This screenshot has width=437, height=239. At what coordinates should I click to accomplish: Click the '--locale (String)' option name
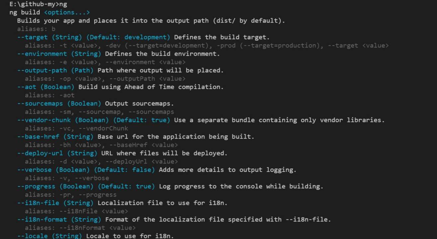click(49, 236)
